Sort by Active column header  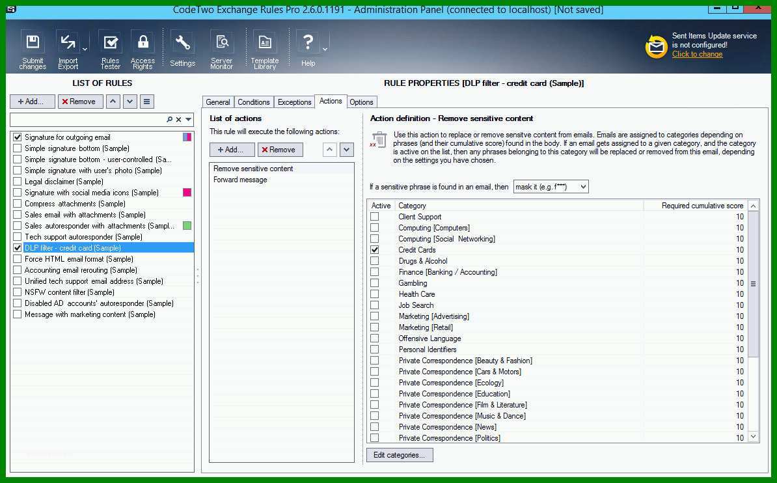381,205
